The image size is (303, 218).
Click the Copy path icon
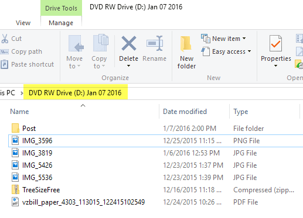point(4,51)
